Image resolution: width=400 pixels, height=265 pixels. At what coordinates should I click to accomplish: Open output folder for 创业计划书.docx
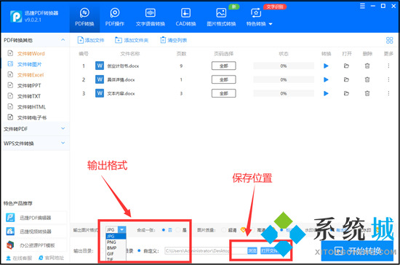346,66
